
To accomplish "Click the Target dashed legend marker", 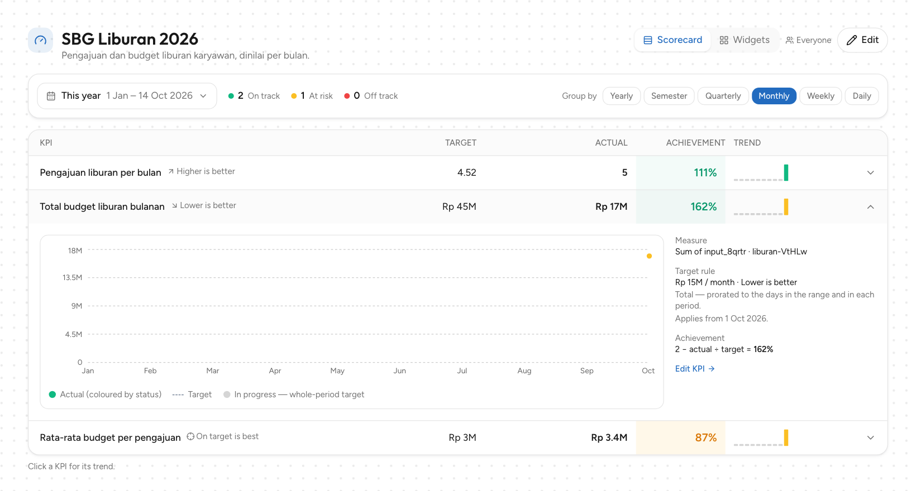I will pos(178,394).
